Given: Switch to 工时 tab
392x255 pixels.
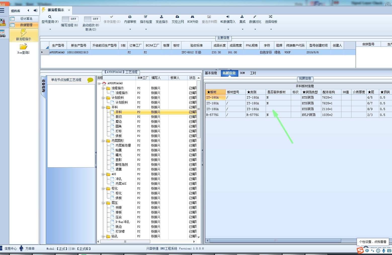Looking at the screenshot, I should (x=253, y=73).
